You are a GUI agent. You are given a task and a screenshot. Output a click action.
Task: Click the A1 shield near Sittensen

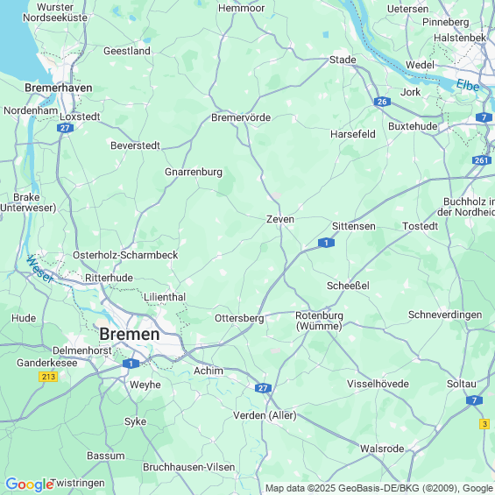326,243
